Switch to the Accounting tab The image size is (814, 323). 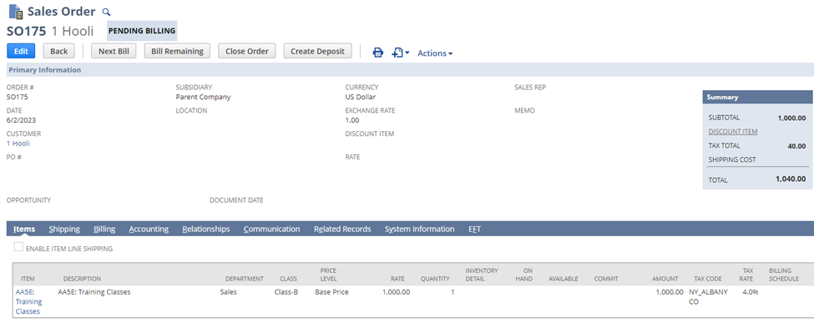click(x=149, y=229)
